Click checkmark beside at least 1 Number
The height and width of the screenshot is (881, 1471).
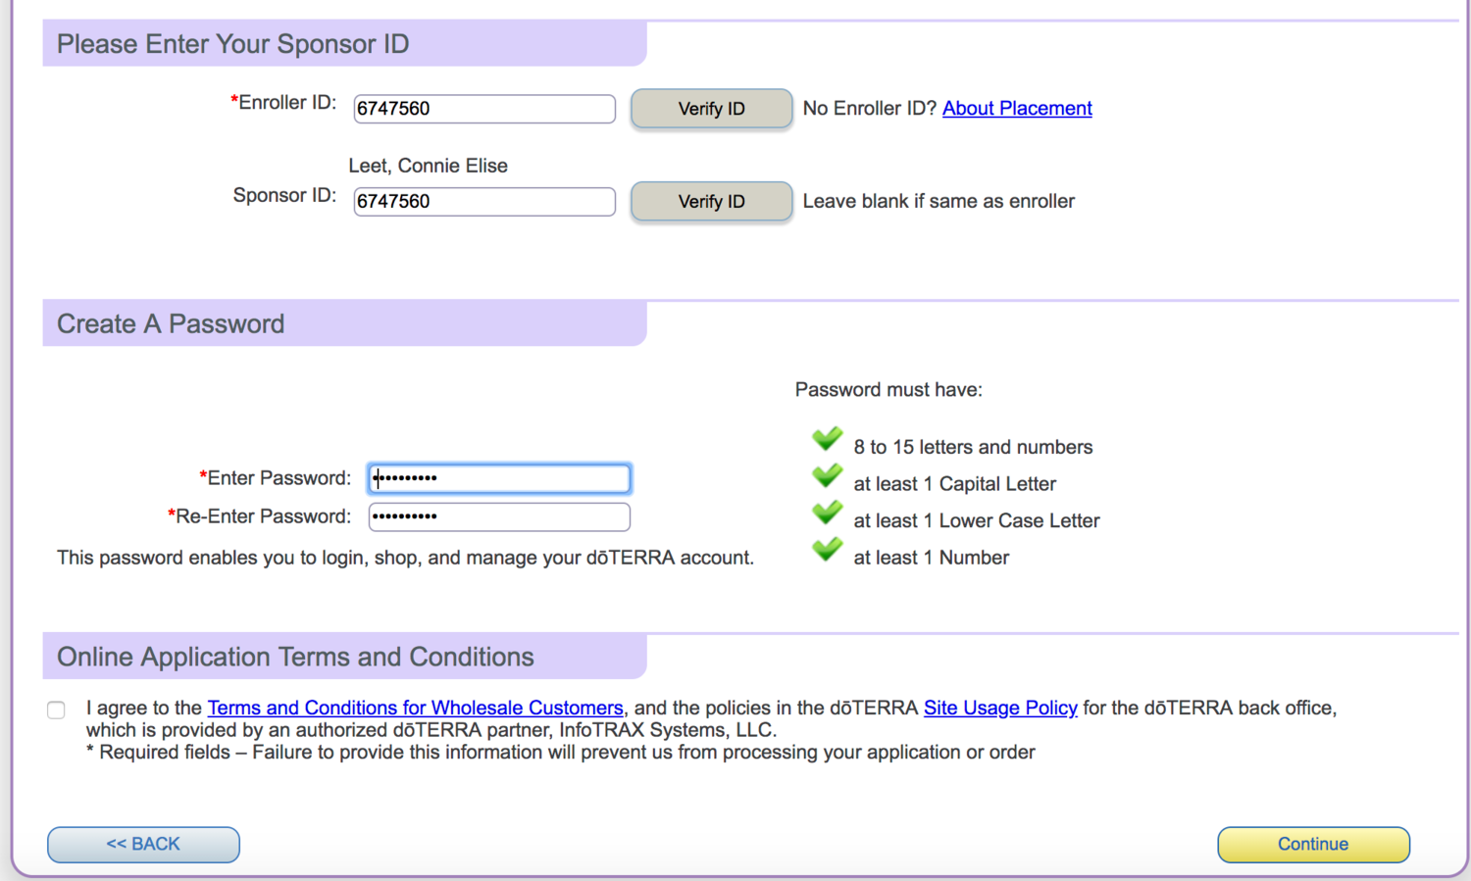pyautogui.click(x=827, y=550)
